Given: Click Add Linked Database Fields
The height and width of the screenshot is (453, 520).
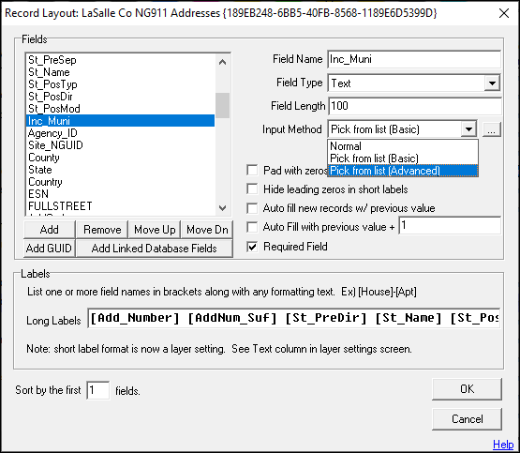Looking at the screenshot, I should click(155, 249).
